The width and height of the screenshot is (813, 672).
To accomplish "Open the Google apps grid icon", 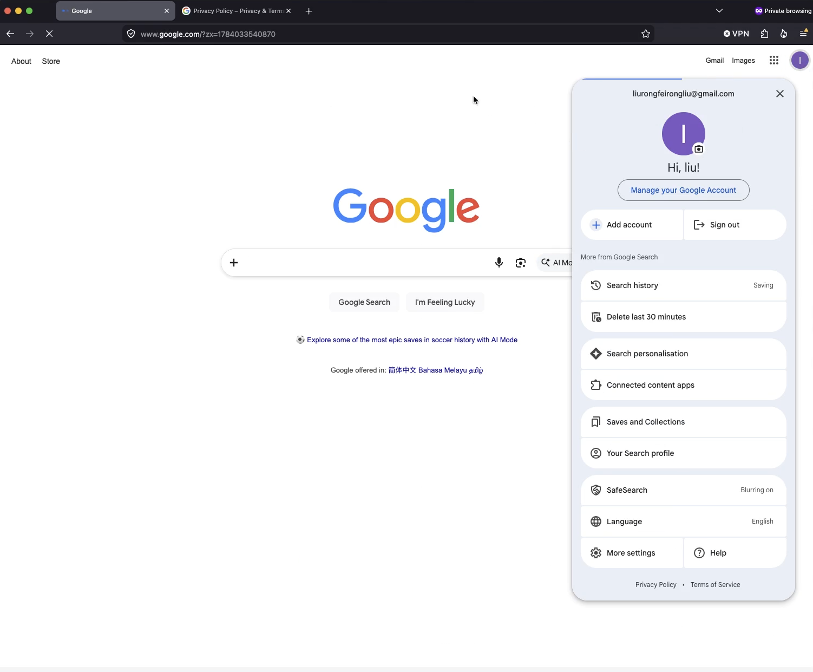I will click(x=774, y=61).
